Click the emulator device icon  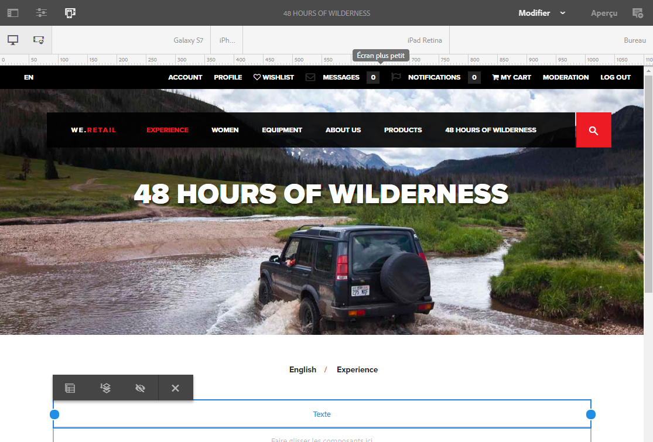coord(70,13)
